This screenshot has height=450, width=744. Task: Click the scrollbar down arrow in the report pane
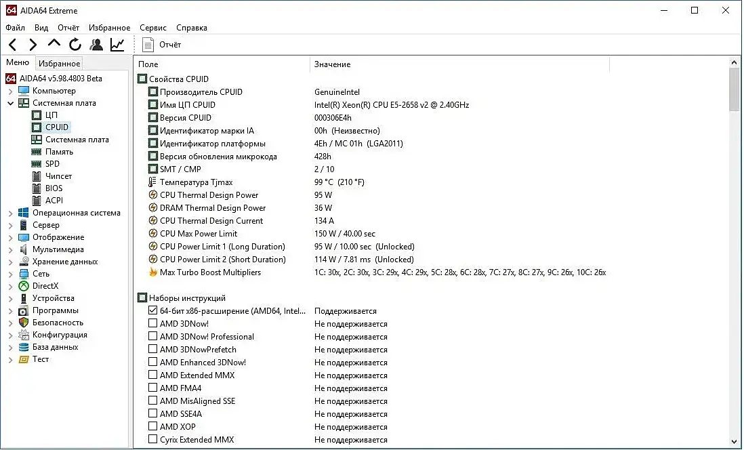pyautogui.click(x=734, y=441)
